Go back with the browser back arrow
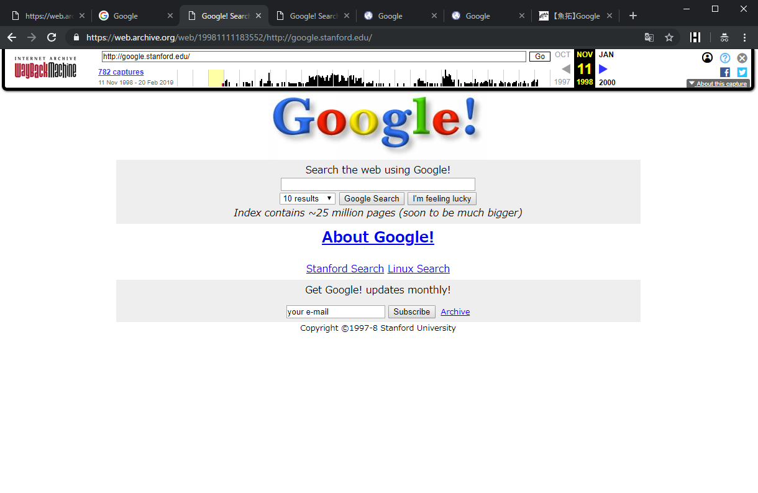Screen dimensions: 758x493 coord(12,37)
